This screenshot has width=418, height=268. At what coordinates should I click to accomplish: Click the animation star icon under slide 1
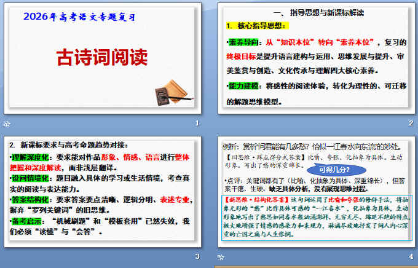point(7,124)
